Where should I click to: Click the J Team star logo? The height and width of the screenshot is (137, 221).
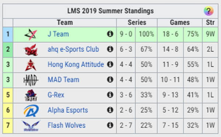[31, 34]
